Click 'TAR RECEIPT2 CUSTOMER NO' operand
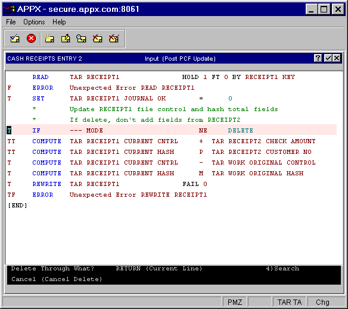This screenshot has height=309, width=348. (x=262, y=152)
